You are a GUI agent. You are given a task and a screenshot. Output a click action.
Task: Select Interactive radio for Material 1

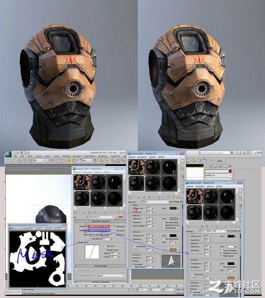114,226
